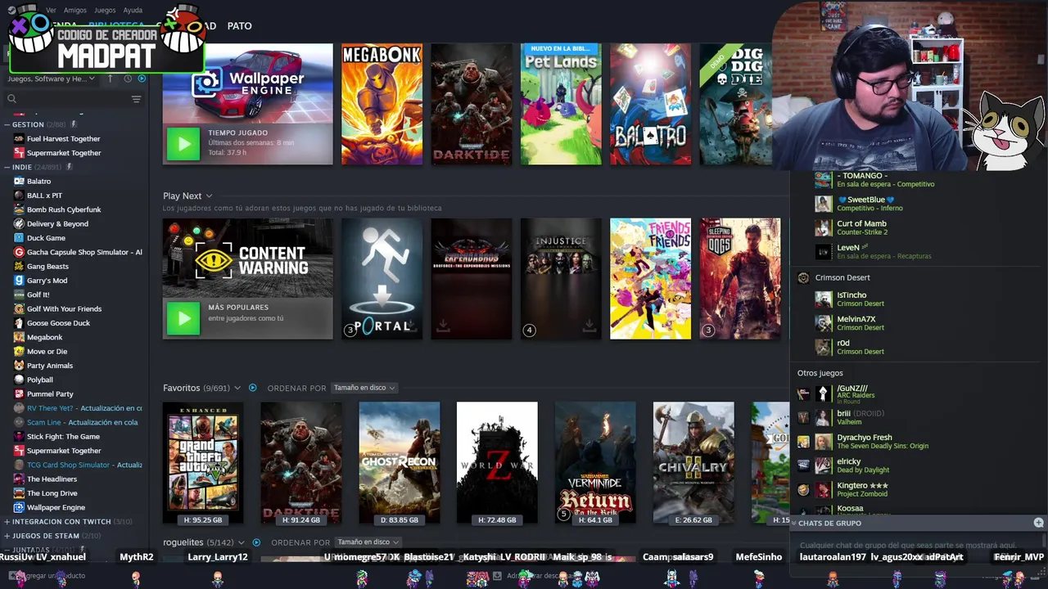
Task: Click the Pummel Party sidebar icon
Action: pos(19,393)
